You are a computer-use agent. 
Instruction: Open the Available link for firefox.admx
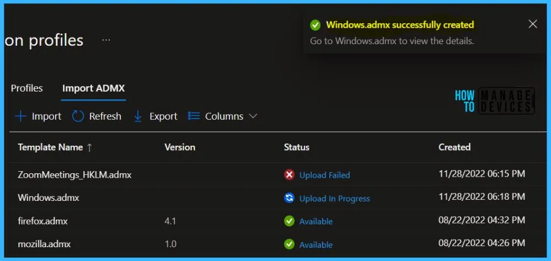tap(316, 222)
